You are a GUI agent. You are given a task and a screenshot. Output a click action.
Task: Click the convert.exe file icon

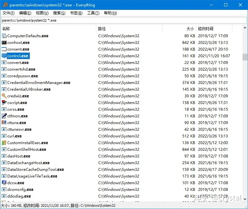4,62
